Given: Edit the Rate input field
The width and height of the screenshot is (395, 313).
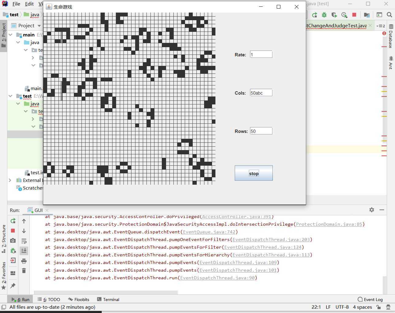Looking at the screenshot, I should 261,55.
